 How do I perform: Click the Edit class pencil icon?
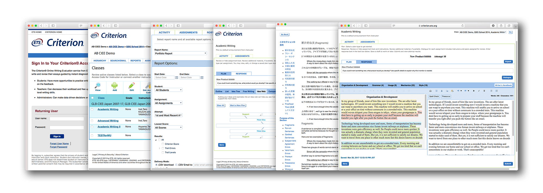click(x=132, y=85)
